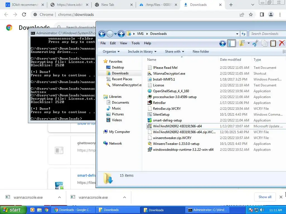The height and width of the screenshot is (214, 286).
Task: Select the Install-WMF5.1 PowerShell file icon
Action: pyautogui.click(x=150, y=79)
